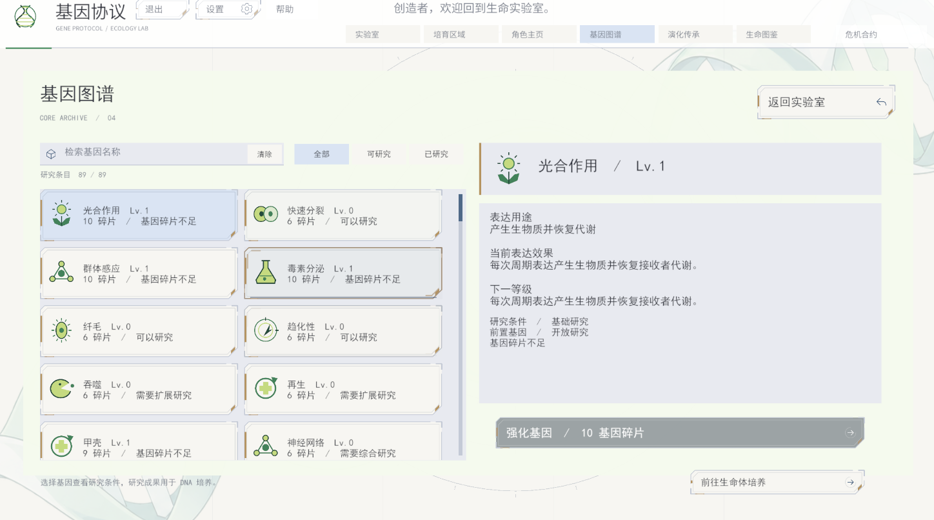Filter genes by 全部
The image size is (934, 520).
(321, 154)
